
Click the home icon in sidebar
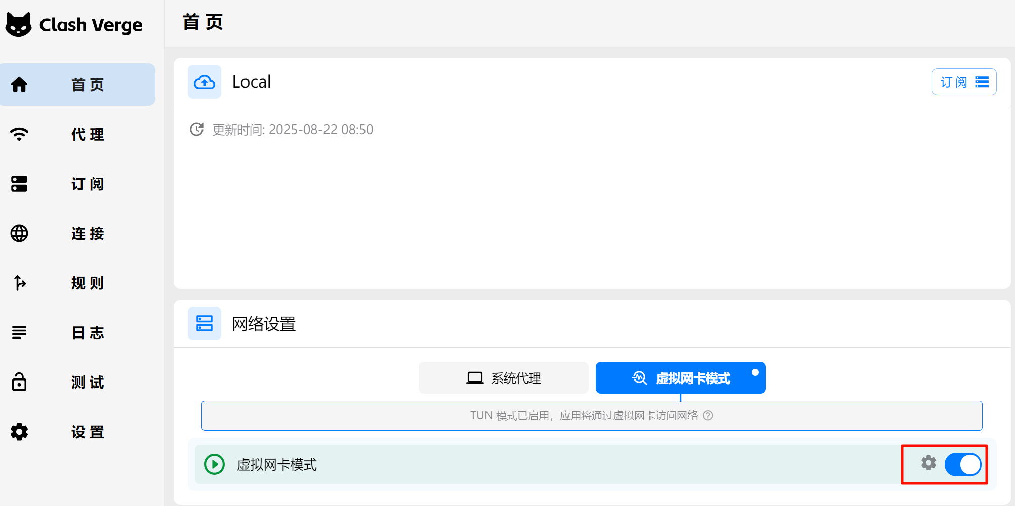(19, 85)
